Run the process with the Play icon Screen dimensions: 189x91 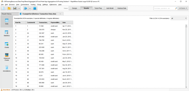click(x=26, y=8)
